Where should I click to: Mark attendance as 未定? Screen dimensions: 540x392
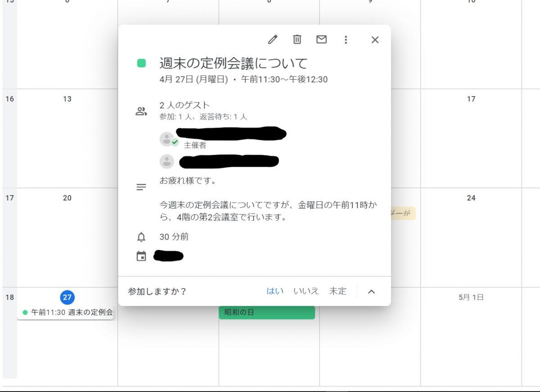coord(337,291)
